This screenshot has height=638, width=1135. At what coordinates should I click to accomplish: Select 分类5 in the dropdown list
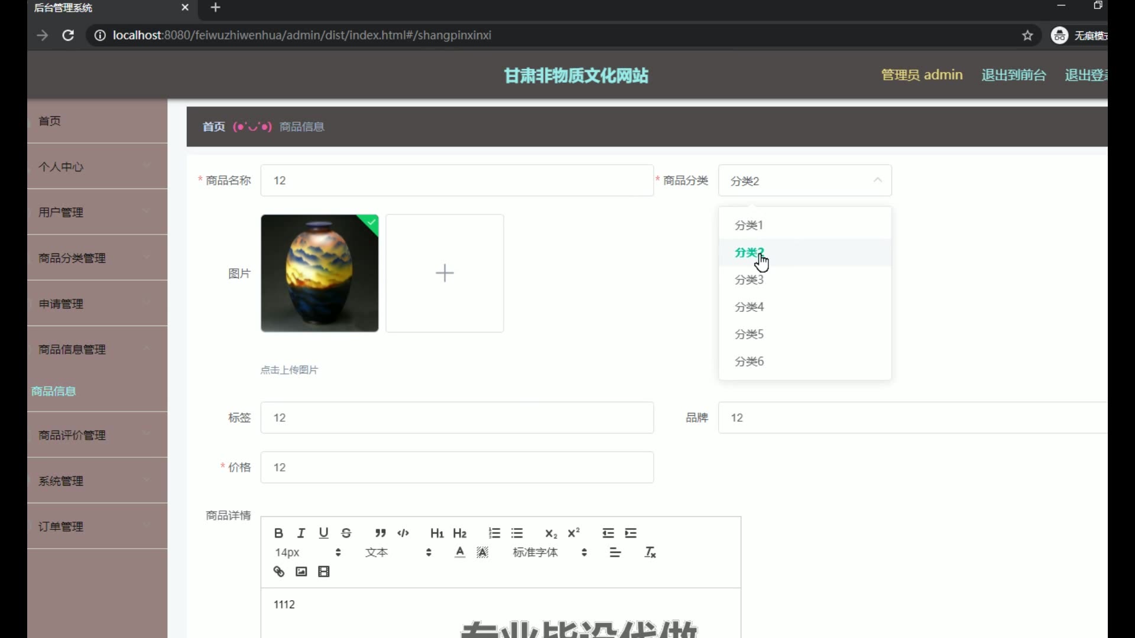[x=749, y=334]
